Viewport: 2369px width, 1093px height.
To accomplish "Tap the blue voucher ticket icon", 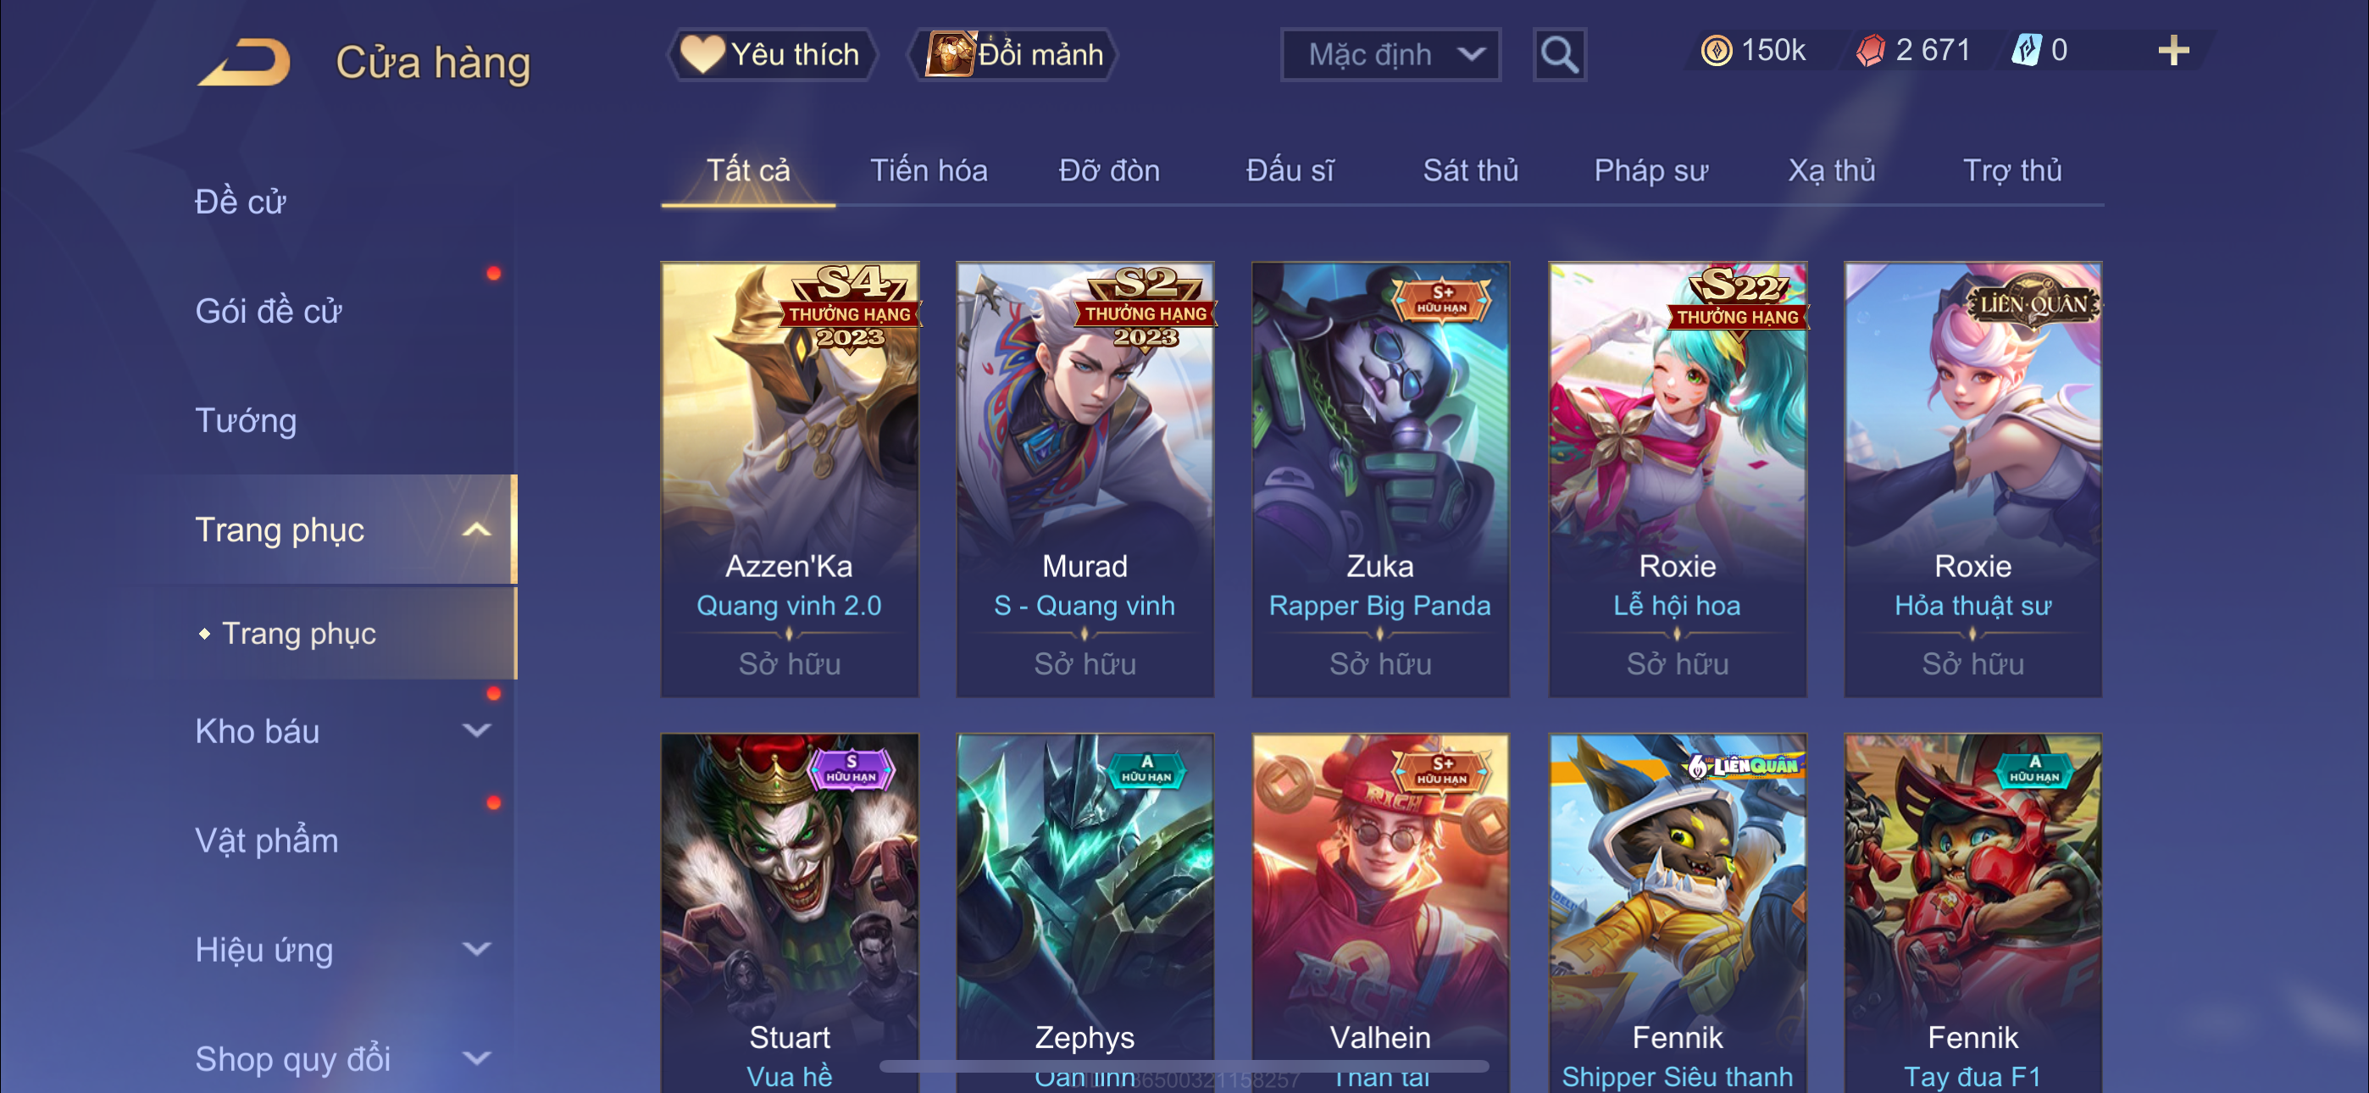I will click(2026, 51).
